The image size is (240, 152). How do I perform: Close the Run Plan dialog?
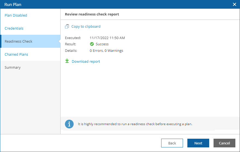click(x=234, y=4)
